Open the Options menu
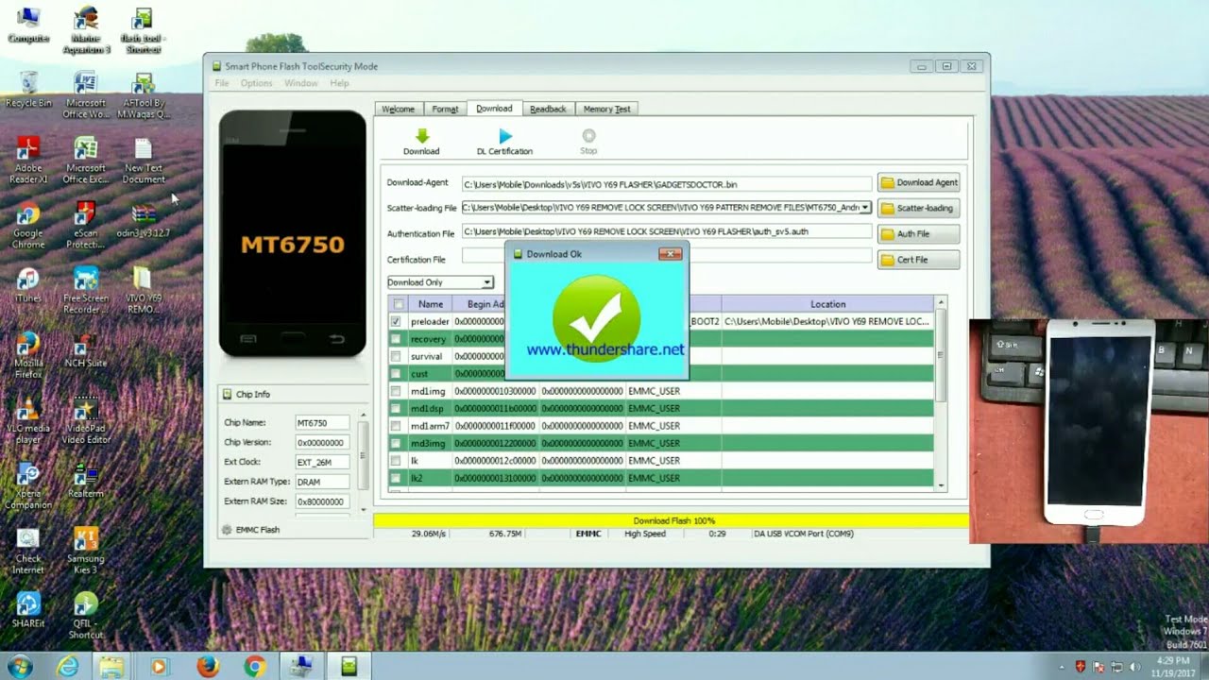Screen dimensions: 1209x680 click(256, 83)
